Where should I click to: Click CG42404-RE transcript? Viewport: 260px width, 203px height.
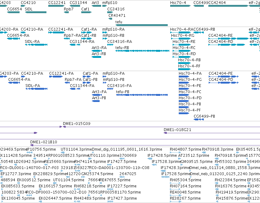coord(228,39)
